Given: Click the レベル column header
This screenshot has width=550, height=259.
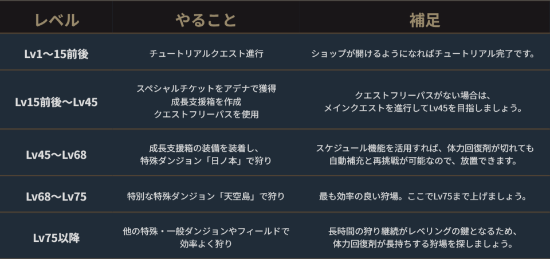Looking at the screenshot, I should (x=56, y=20).
